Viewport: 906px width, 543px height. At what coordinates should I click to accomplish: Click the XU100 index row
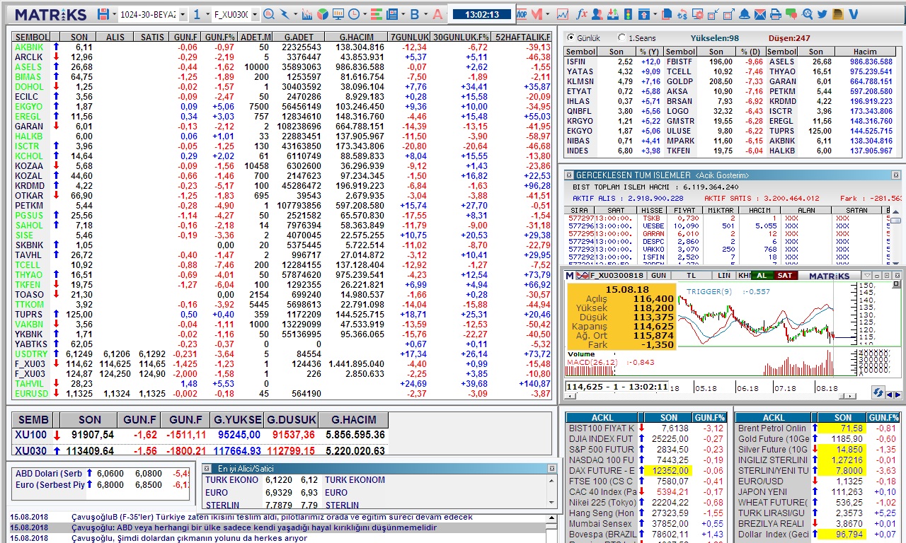coord(200,435)
